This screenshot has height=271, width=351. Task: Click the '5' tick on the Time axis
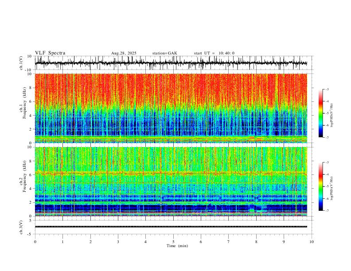coord(173,242)
